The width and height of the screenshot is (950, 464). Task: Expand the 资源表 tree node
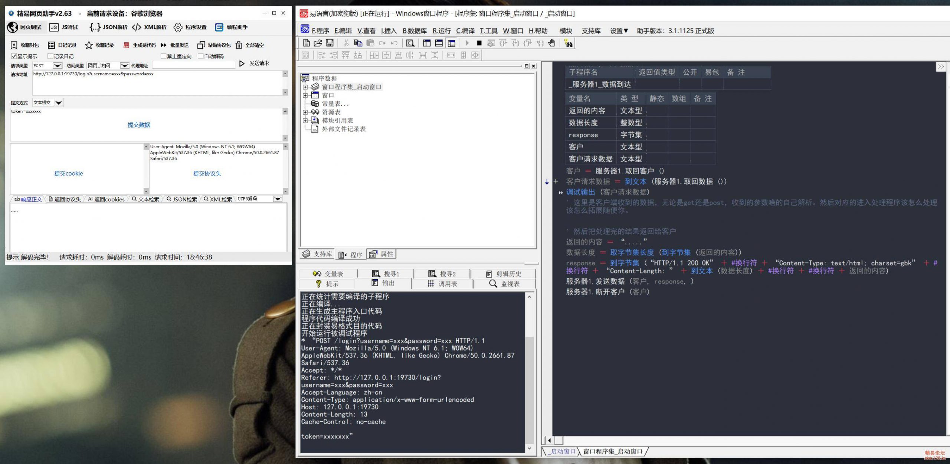[x=305, y=112]
